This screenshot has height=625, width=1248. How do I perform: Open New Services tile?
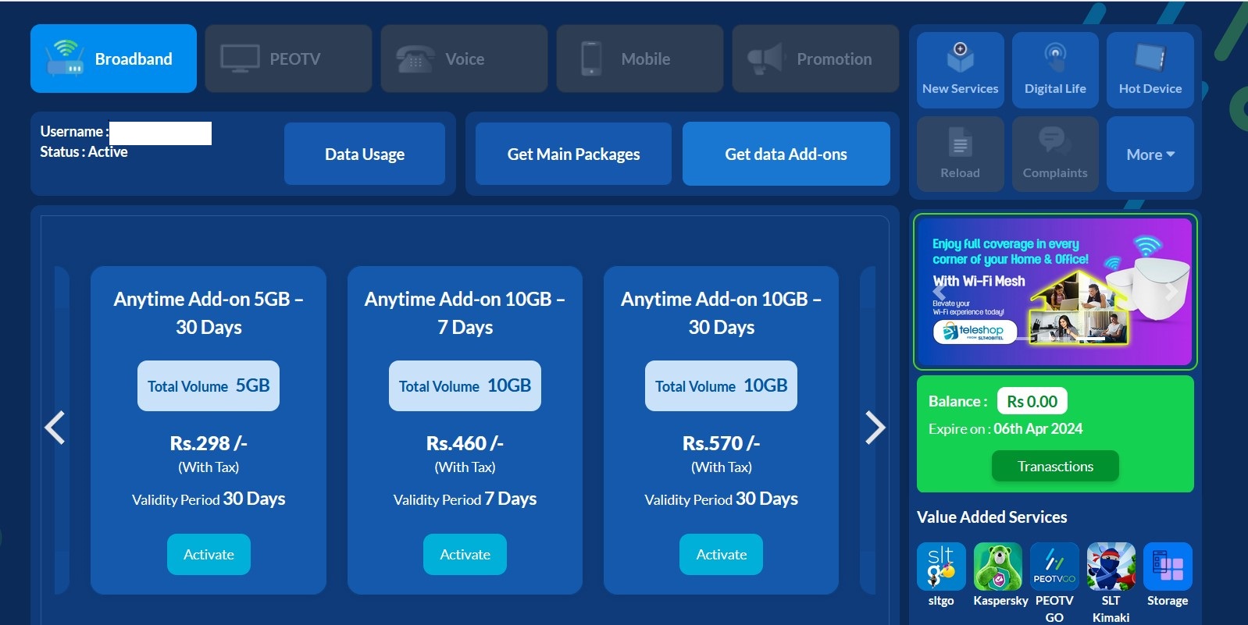point(960,69)
